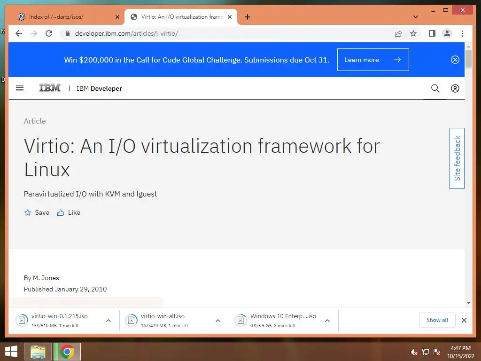View site security lock information

68,33
